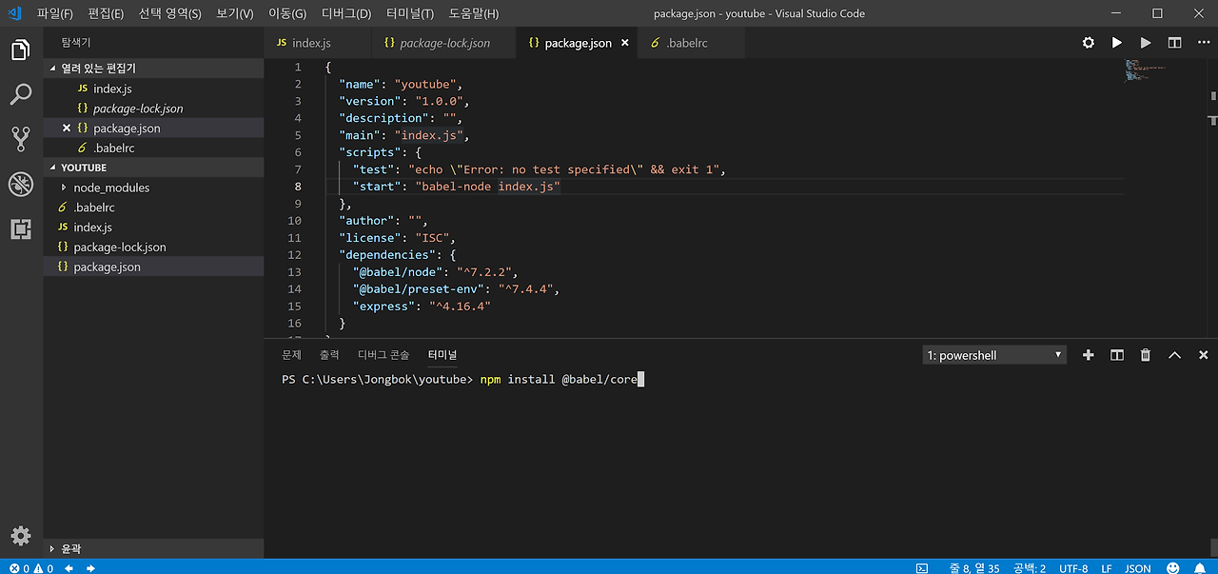Kill the terminal with trash icon

point(1146,355)
